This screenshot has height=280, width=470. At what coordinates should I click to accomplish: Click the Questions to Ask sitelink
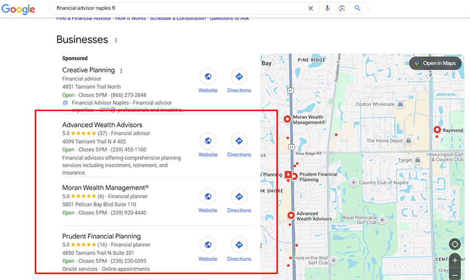pyautogui.click(x=229, y=19)
